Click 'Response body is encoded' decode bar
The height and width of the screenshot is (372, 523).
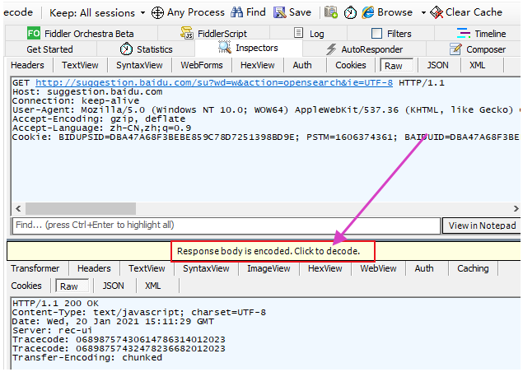click(x=269, y=251)
